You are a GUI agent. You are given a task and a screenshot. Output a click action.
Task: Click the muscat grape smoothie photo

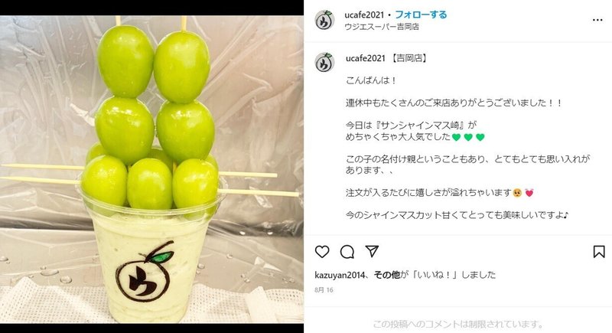[x=151, y=169]
